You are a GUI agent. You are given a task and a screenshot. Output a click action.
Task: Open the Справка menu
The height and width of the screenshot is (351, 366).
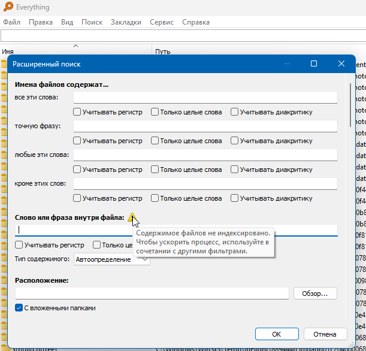pyautogui.click(x=196, y=22)
